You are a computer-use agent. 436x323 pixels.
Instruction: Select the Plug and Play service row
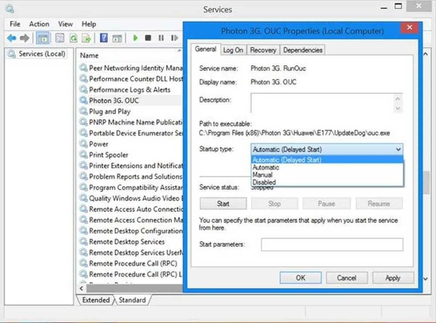130,111
